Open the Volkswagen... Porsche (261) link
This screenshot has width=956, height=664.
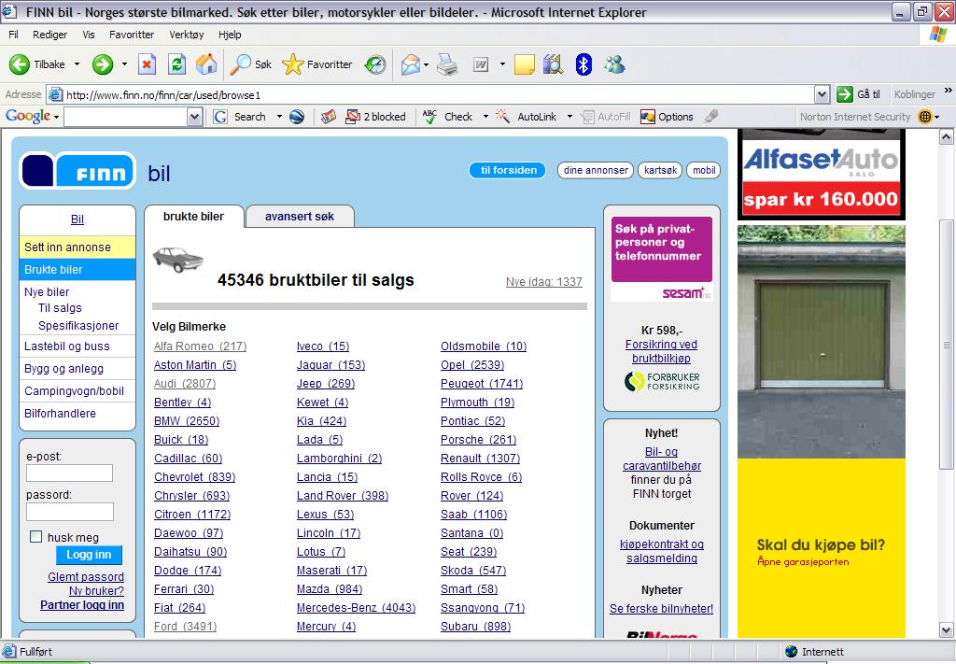479,440
